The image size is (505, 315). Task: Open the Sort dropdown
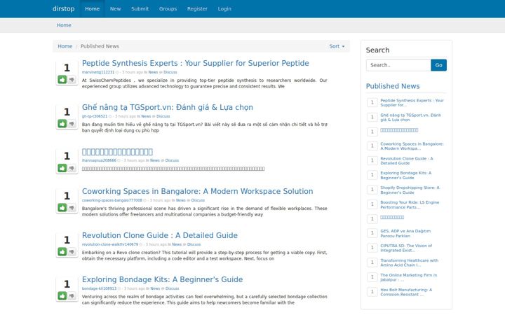point(337,46)
